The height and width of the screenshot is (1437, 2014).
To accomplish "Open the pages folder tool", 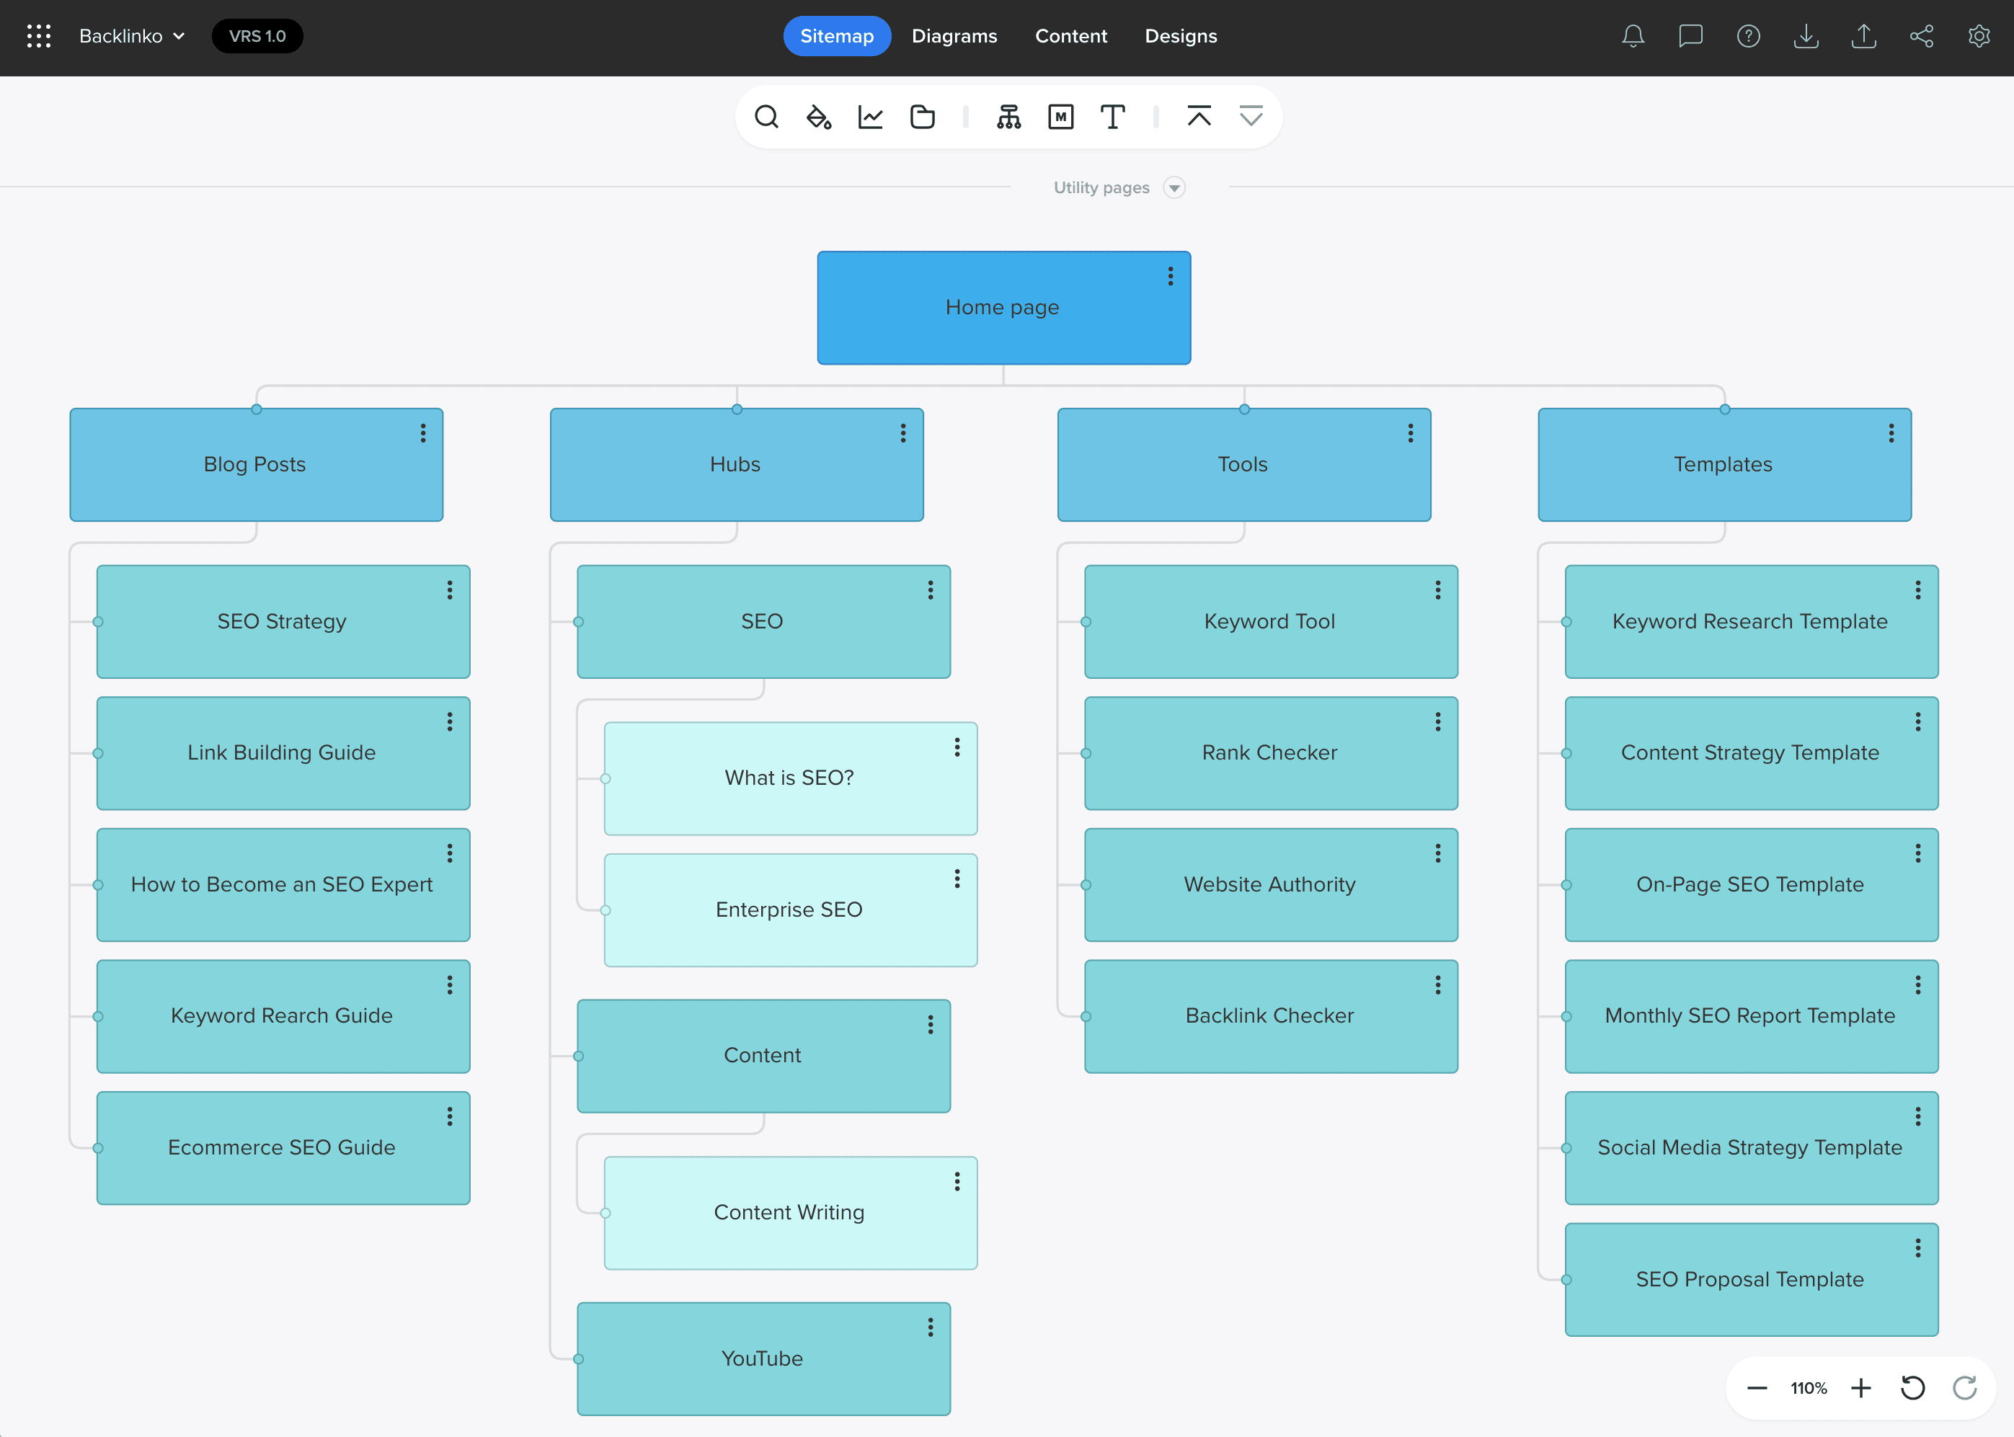I will (x=922, y=116).
